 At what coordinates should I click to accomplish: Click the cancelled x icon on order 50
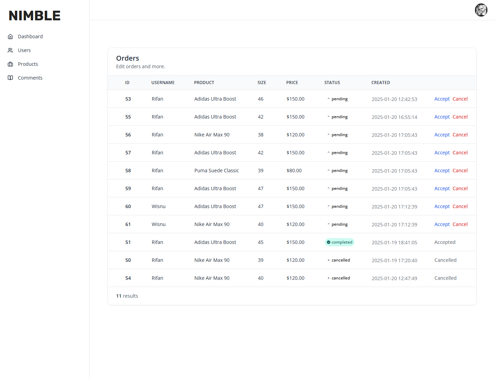pyautogui.click(x=329, y=260)
